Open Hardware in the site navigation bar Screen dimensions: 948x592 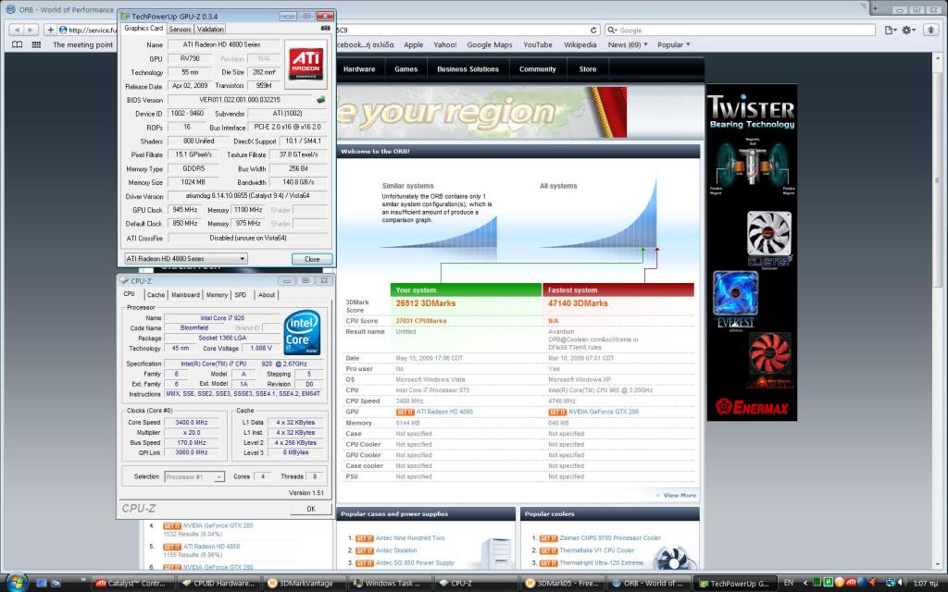(x=359, y=69)
